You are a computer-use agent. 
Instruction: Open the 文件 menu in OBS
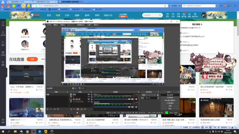pyautogui.click(x=49, y=25)
